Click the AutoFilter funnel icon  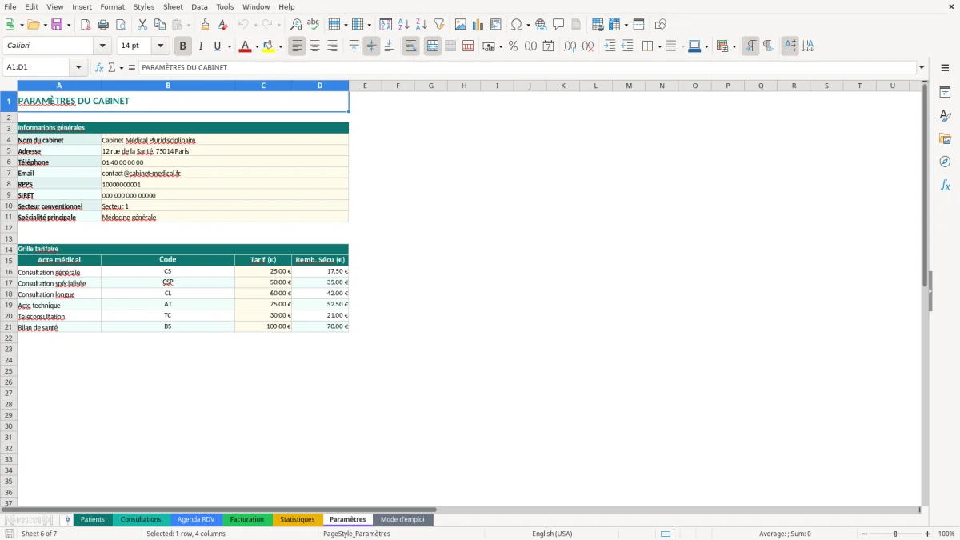point(439,25)
